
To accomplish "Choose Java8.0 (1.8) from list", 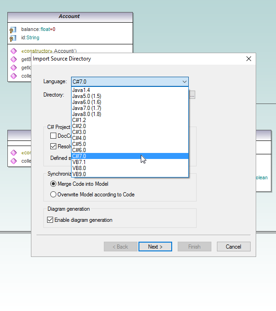I will pos(130,114).
